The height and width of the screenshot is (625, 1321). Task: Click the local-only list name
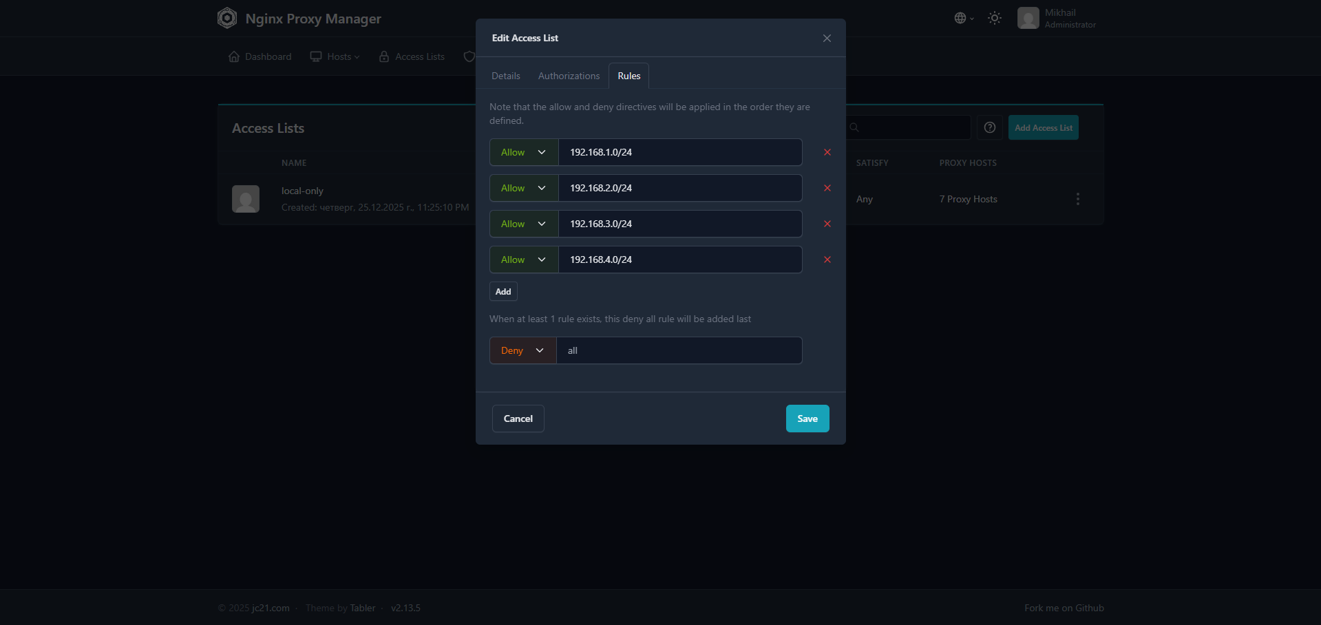point(302,191)
